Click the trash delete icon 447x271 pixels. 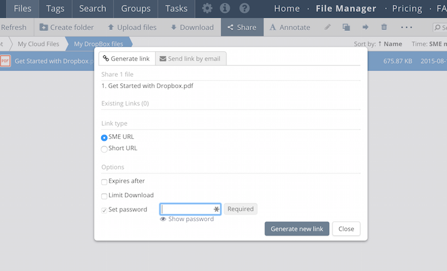(x=384, y=27)
